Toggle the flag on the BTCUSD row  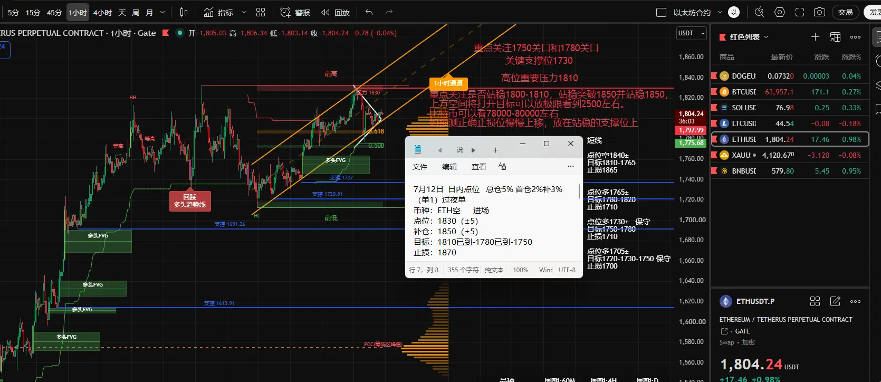[x=714, y=92]
